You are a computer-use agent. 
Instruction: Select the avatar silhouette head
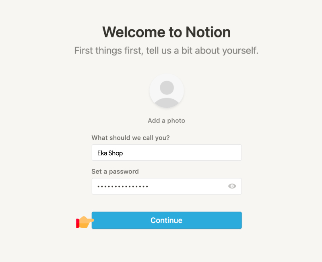pyautogui.click(x=167, y=88)
